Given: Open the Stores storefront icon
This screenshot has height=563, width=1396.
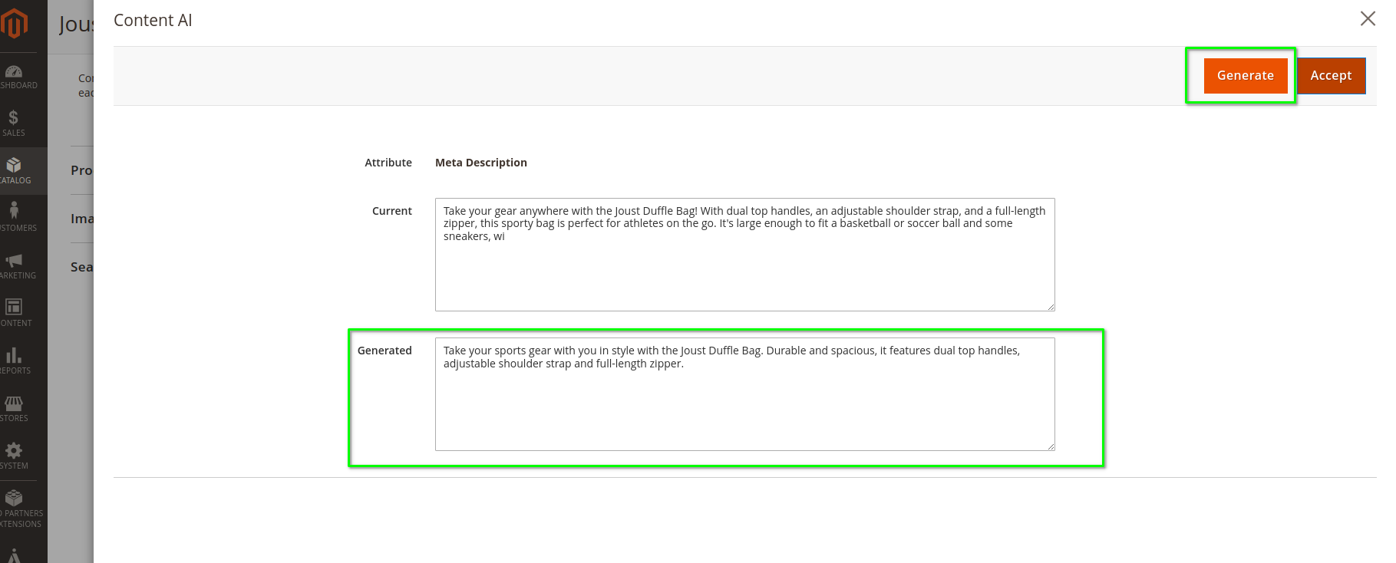Looking at the screenshot, I should pos(14,403).
